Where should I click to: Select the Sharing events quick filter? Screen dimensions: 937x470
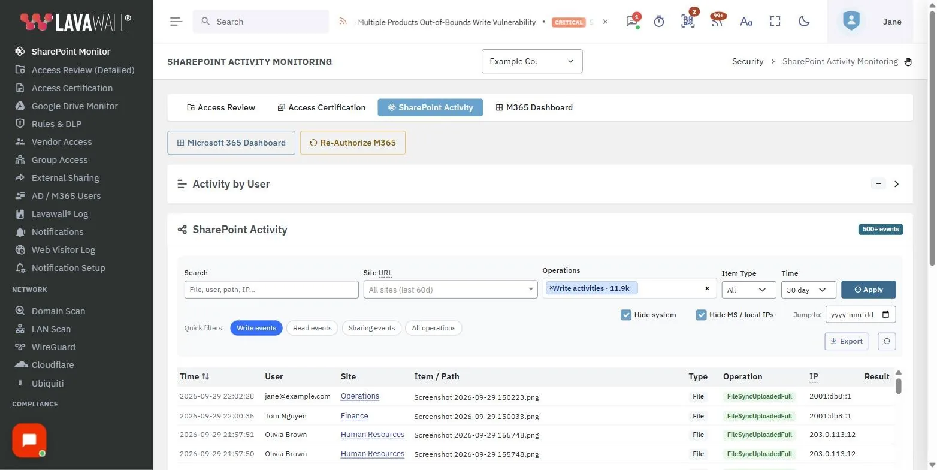(371, 328)
